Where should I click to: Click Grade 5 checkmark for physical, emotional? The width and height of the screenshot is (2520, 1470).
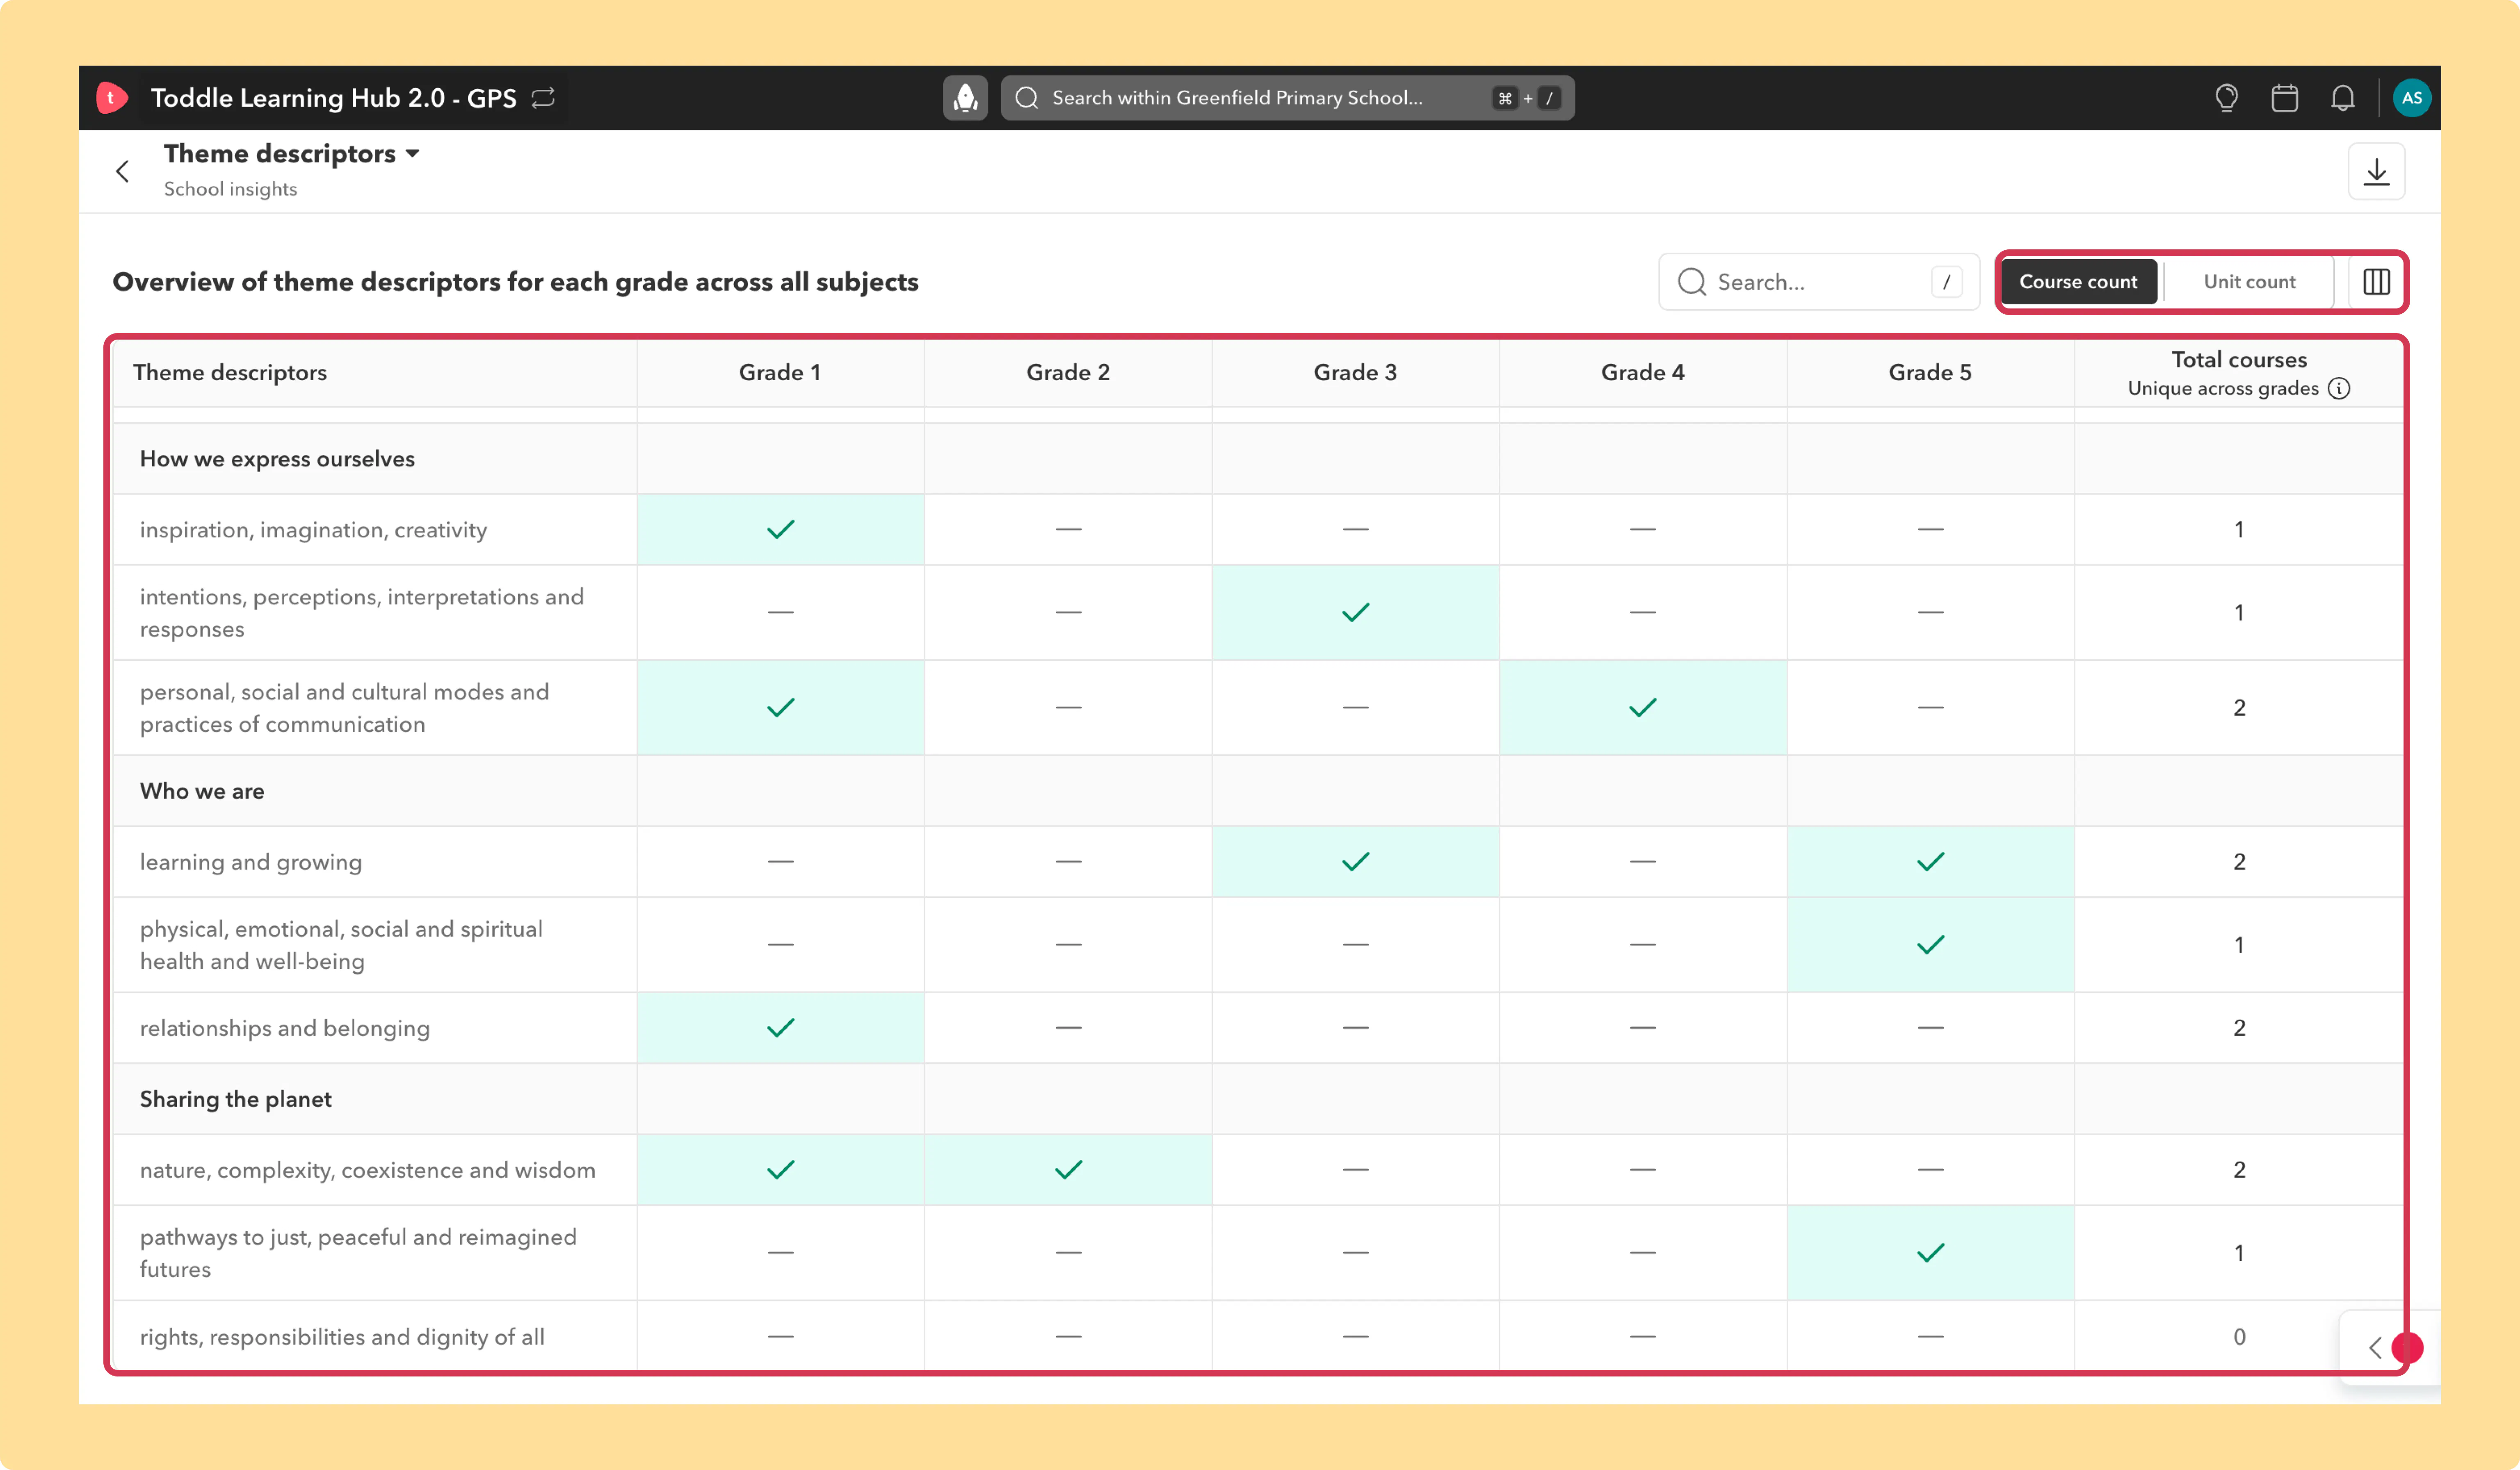[1930, 944]
